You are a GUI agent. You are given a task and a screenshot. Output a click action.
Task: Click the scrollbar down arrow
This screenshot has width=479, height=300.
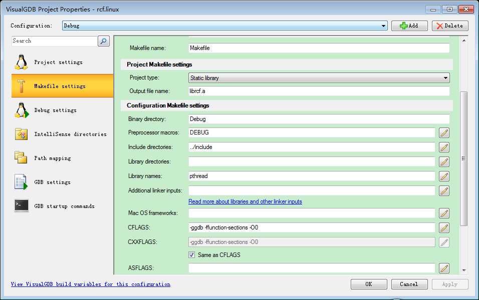pyautogui.click(x=464, y=270)
